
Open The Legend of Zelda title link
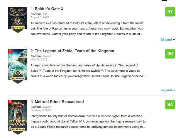(75, 51)
